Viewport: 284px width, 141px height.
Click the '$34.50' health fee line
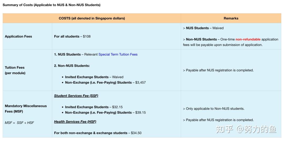click(x=98, y=133)
